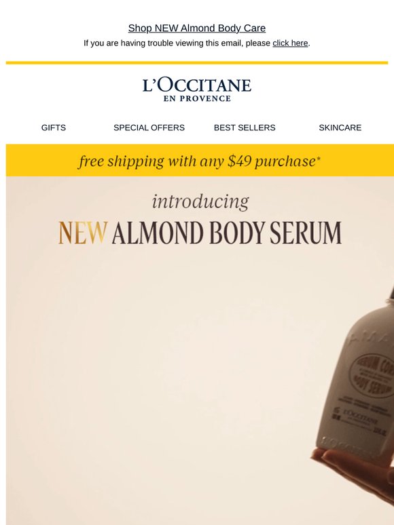Click the yellow free shipping banner

coord(200,160)
